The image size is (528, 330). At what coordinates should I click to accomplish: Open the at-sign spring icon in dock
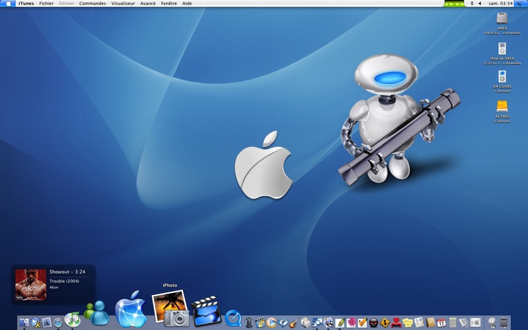492,323
